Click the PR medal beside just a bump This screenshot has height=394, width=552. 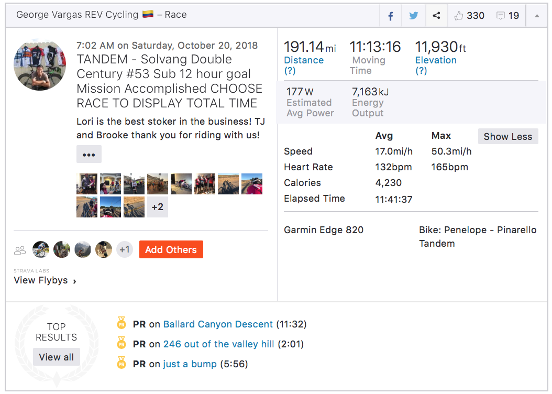[122, 364]
